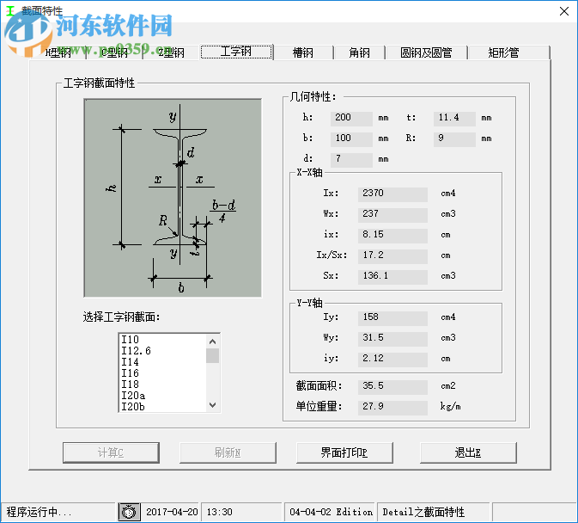Screen dimensions: 578x523
Task: Click the Detail之截面特性 status entry
Action: point(423,512)
